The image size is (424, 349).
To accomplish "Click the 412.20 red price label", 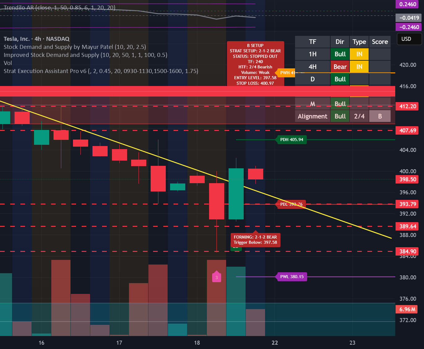I will point(408,106).
